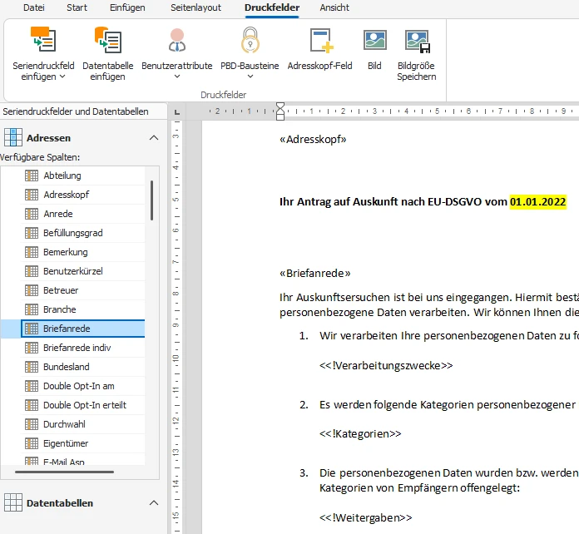Click the vertical ruler beside the page
579x534 pixels.
tap(177, 327)
